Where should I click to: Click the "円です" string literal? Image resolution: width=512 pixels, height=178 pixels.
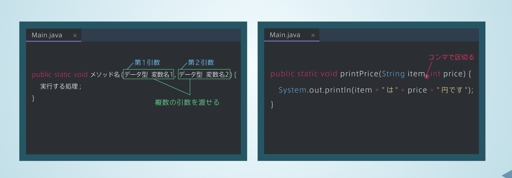pos(452,90)
